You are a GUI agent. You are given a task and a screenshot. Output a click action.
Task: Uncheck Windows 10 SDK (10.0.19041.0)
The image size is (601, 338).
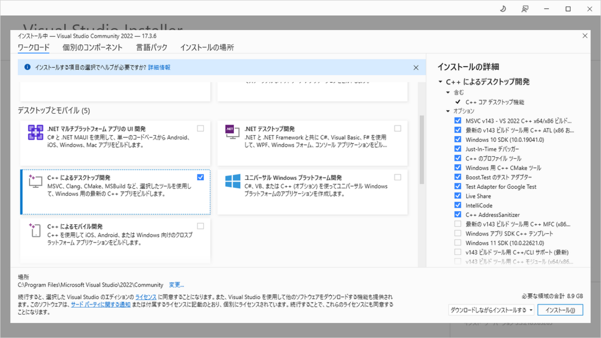coord(458,139)
